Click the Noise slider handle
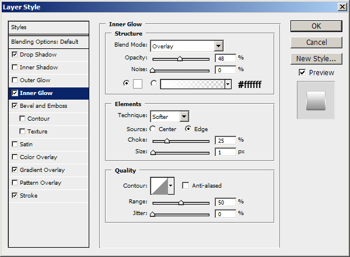Viewport: 350px width, 257px height. (x=152, y=71)
